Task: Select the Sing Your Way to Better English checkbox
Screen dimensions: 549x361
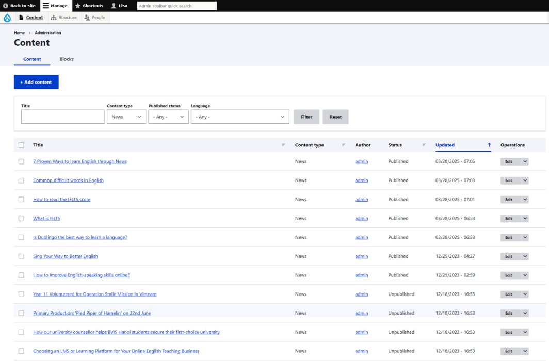Action: click(x=21, y=256)
